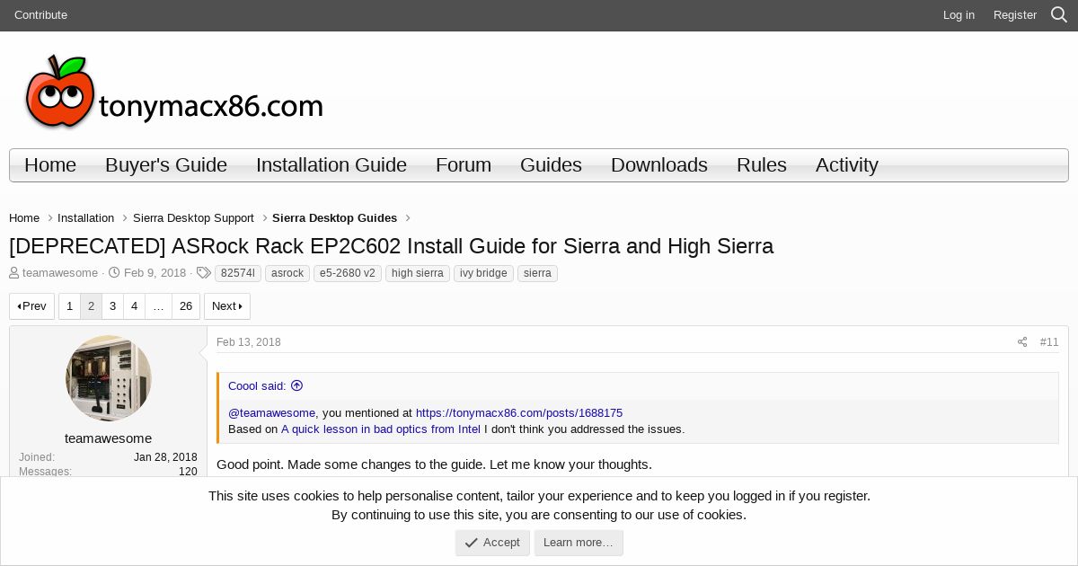Open tonymacx86.com/posts/1688175 link
The height and width of the screenshot is (566, 1078).
tap(519, 413)
